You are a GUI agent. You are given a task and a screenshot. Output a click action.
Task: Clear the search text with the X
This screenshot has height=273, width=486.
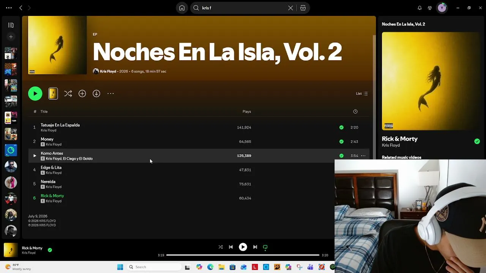click(290, 8)
